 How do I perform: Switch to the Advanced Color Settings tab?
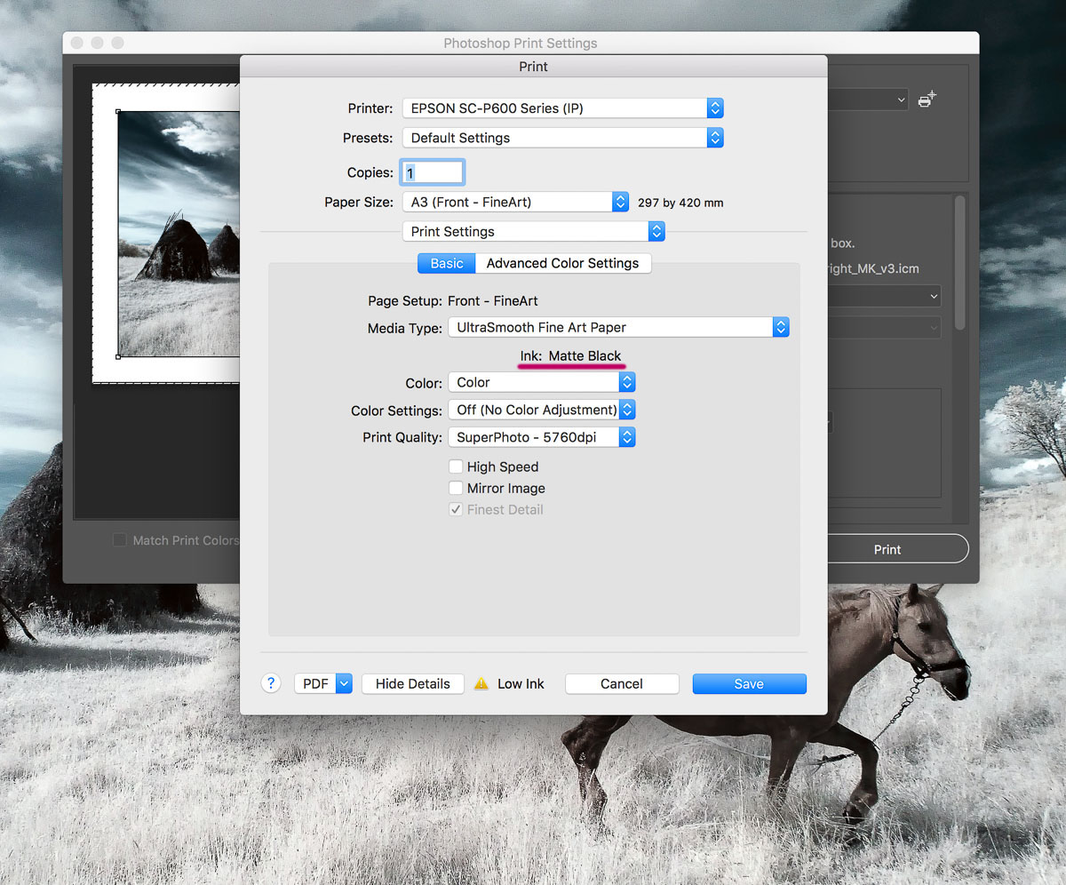coord(562,263)
